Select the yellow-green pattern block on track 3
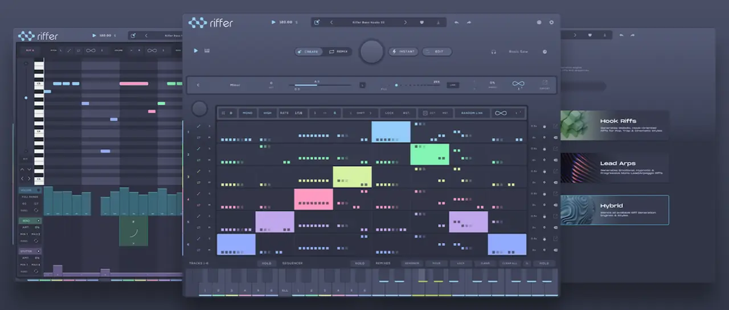729x310 pixels. click(x=352, y=176)
